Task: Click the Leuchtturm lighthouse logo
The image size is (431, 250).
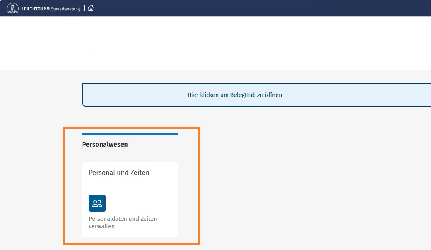Action: [13, 8]
